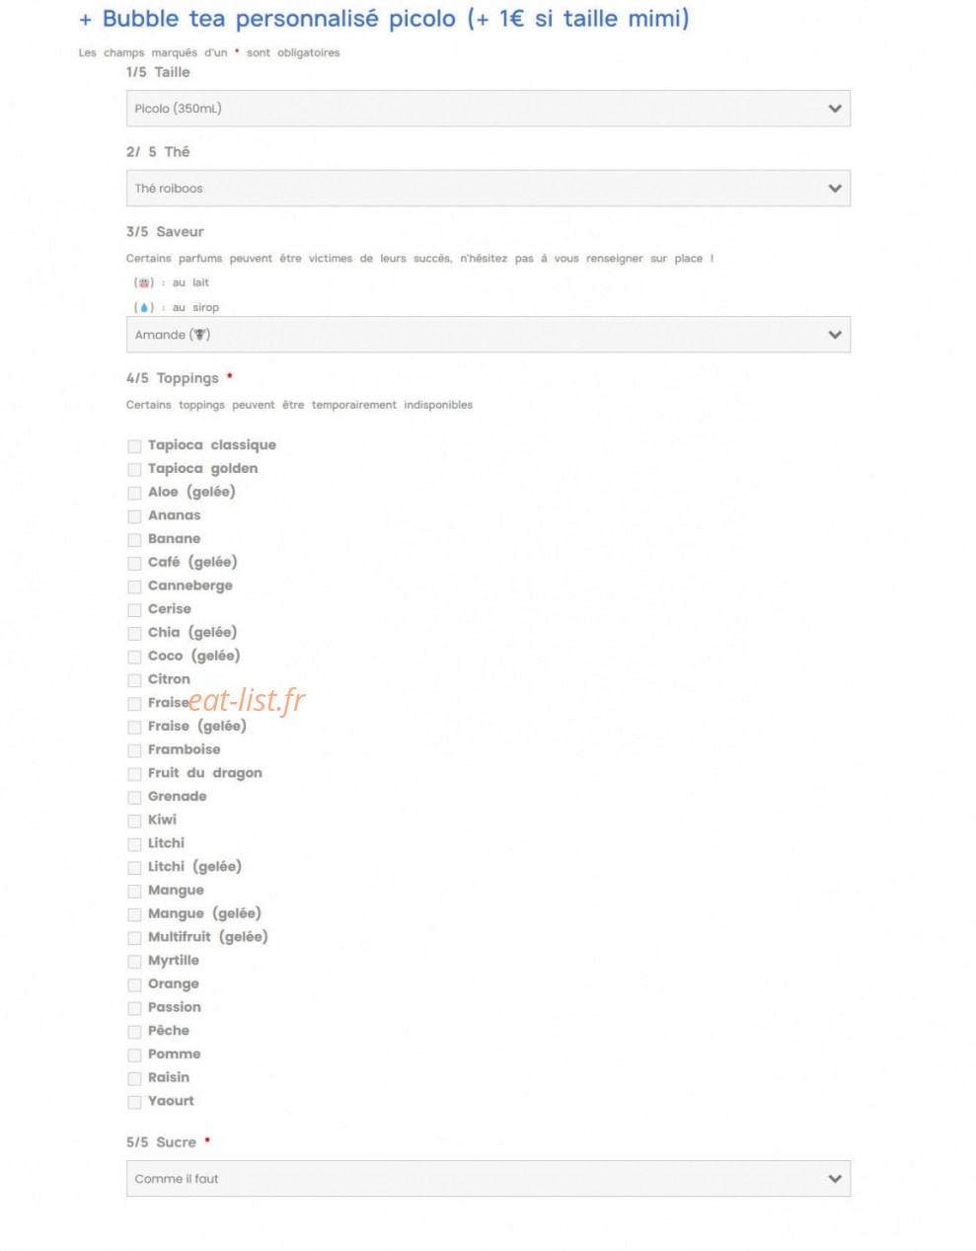The height and width of the screenshot is (1251, 976).
Task: Click the Saveur dropdown chevron arrow
Action: coord(835,335)
